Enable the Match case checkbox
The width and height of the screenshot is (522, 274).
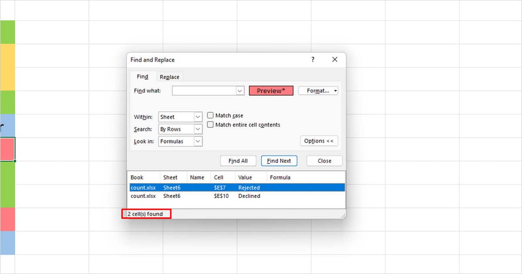[211, 115]
